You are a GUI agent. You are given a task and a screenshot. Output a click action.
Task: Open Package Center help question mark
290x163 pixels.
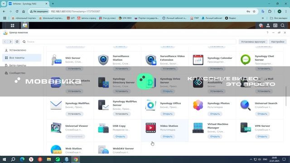[267, 33]
